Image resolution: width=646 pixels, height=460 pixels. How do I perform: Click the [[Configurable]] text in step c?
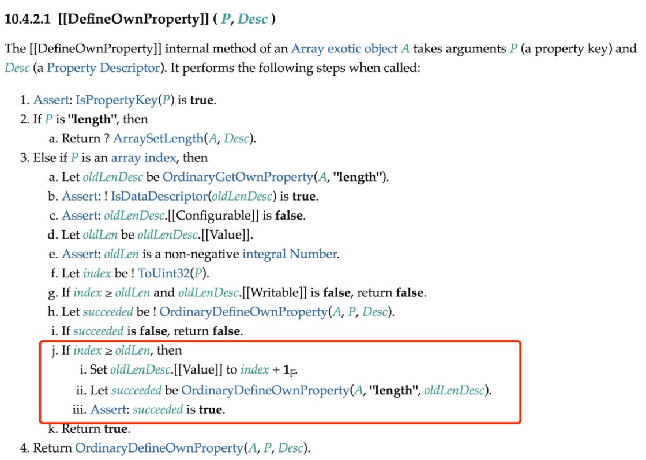tap(213, 216)
